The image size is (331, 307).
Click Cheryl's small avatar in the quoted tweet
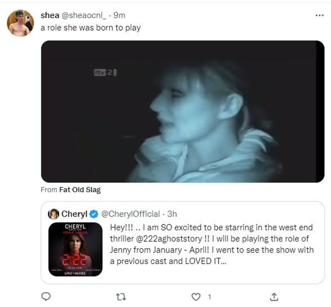54,214
